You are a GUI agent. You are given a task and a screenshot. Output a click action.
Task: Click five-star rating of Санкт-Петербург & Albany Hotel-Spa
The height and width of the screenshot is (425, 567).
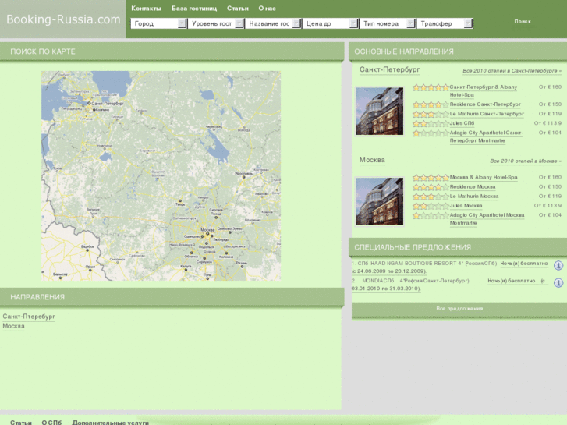pos(431,87)
